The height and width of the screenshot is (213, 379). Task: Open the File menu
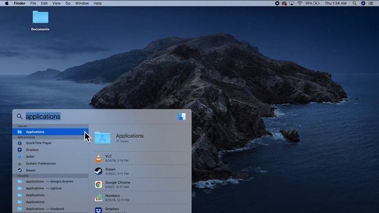[x=33, y=3]
